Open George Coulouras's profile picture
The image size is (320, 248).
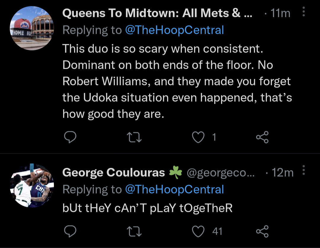32,186
